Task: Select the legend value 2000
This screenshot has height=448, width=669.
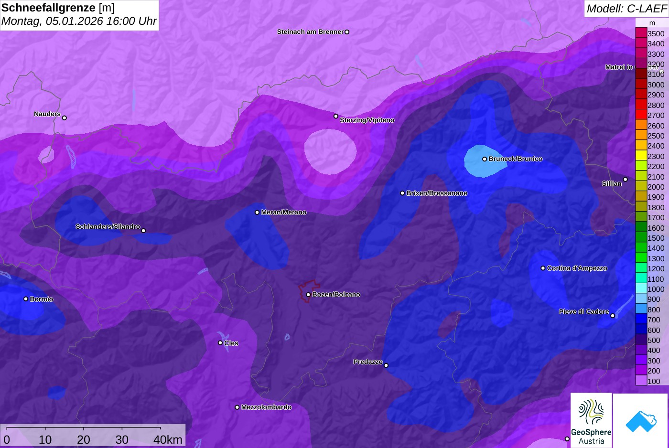Action: pos(656,187)
